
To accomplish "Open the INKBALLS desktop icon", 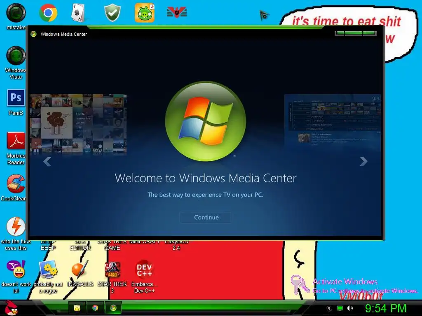I will pos(80,273).
